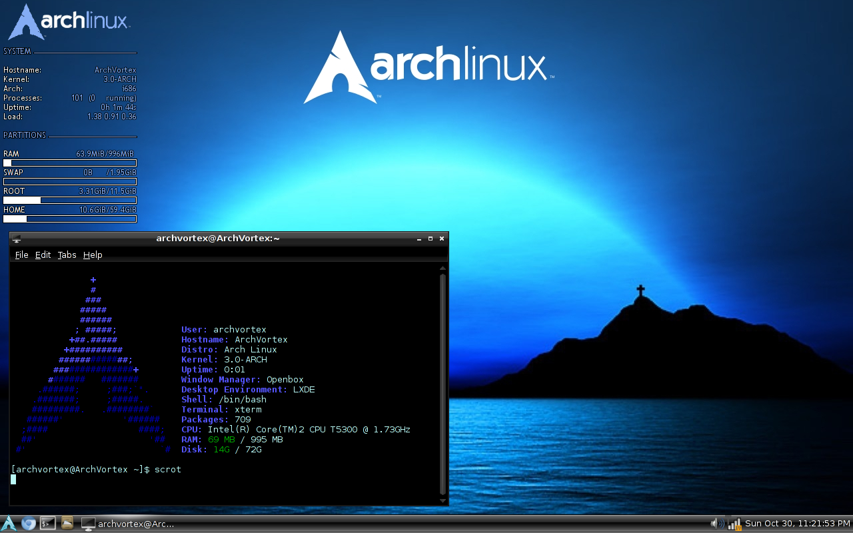
Task: Open the PCManFM file manager
Action: 67,524
